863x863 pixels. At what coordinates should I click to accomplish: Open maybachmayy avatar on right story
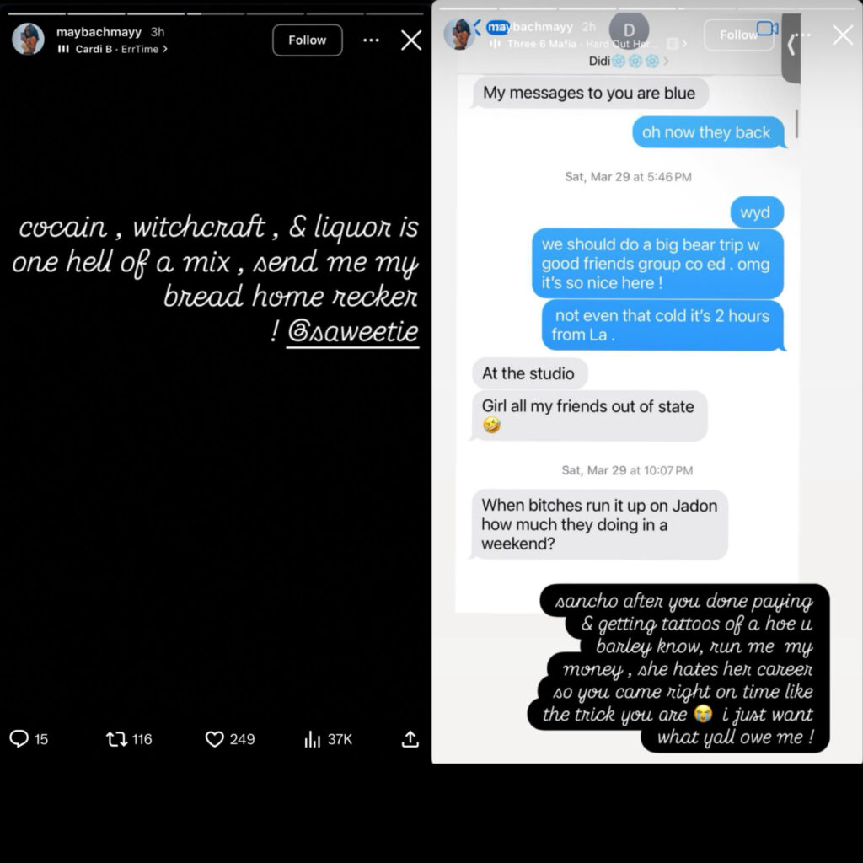pyautogui.click(x=458, y=34)
